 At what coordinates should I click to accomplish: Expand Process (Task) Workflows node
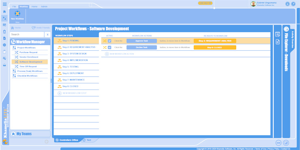tap(30, 71)
